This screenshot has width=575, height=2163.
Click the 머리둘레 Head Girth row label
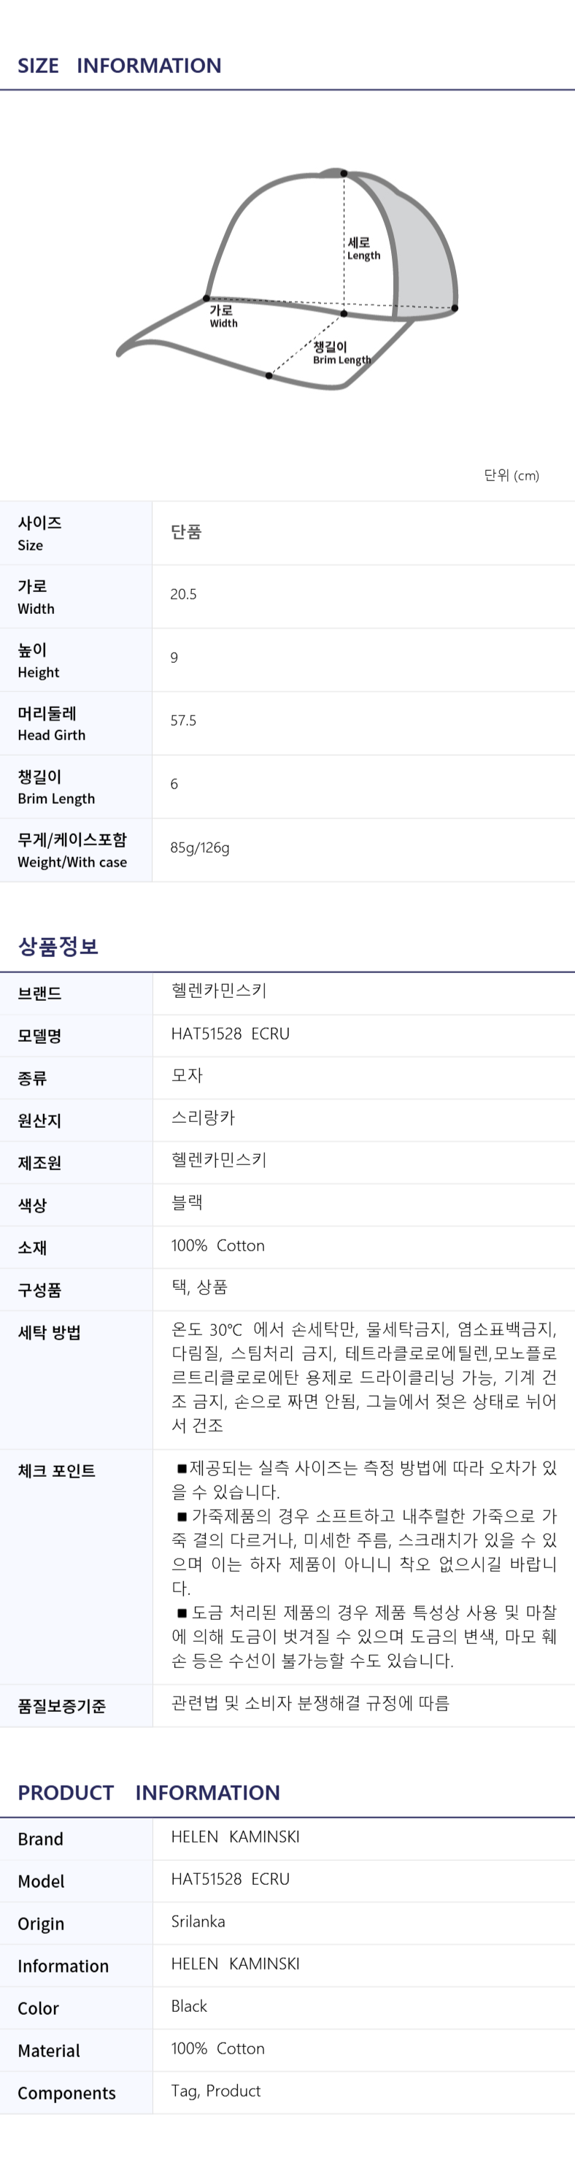(51, 723)
